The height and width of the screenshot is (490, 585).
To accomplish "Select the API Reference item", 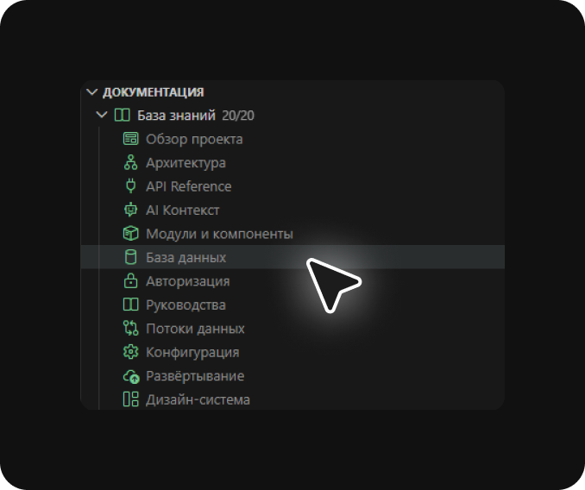I will tap(188, 186).
